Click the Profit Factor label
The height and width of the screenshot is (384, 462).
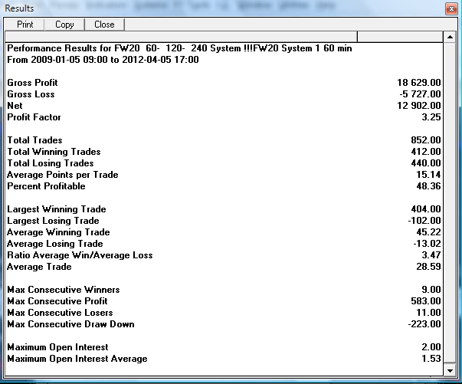[34, 117]
